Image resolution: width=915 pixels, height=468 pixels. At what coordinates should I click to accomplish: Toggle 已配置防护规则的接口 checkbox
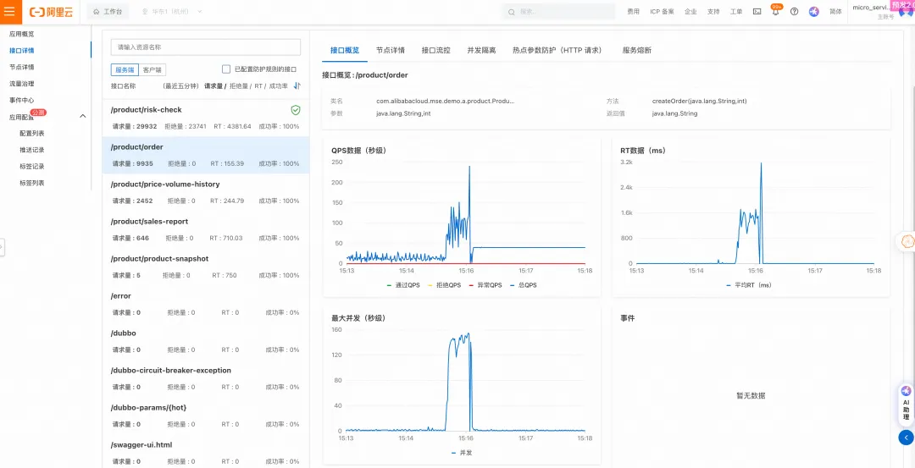coord(226,69)
